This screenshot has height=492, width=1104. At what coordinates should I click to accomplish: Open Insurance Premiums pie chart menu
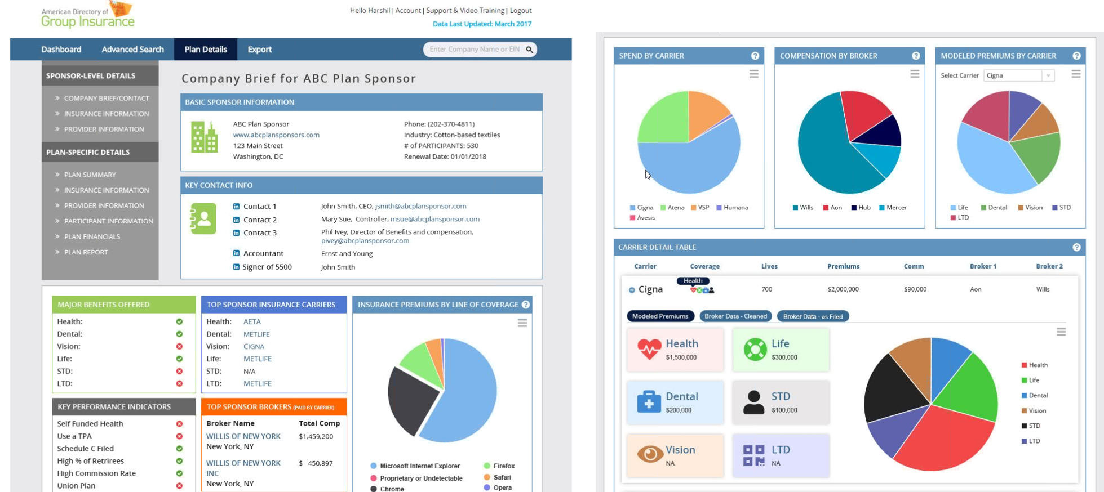pos(522,323)
